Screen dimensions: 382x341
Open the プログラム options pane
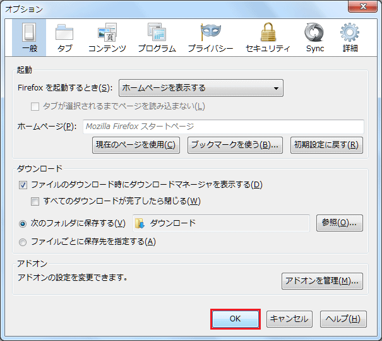157,38
